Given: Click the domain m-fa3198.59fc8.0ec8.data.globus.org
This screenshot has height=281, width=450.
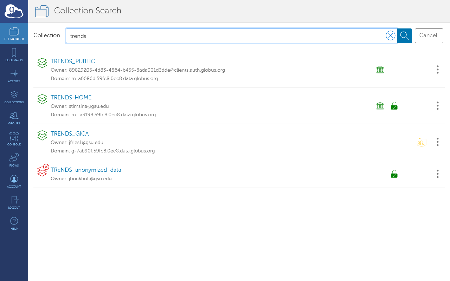Looking at the screenshot, I should [114, 115].
